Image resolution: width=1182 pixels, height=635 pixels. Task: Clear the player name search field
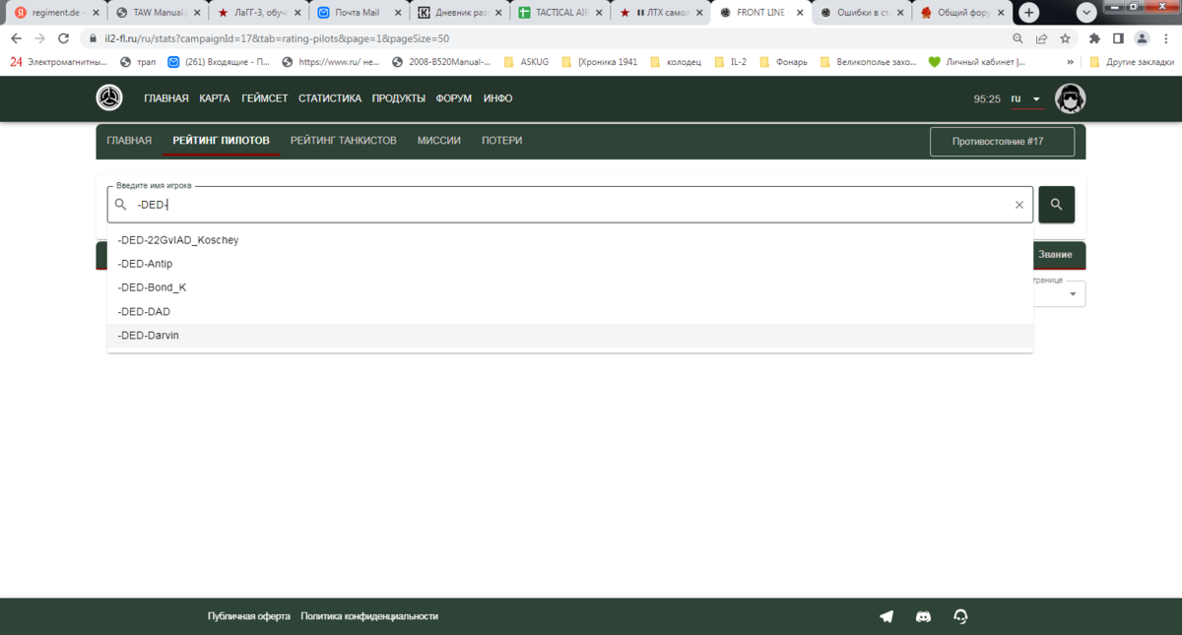coord(1019,205)
